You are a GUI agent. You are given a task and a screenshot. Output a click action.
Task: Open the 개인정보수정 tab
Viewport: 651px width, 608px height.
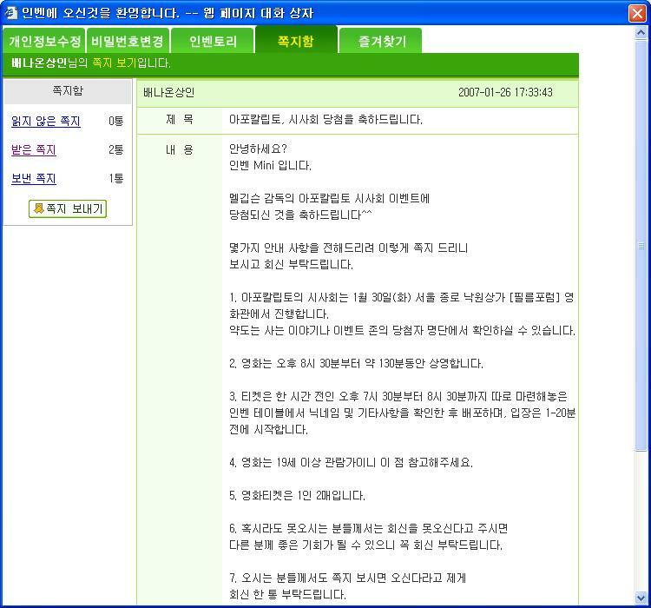(44, 41)
